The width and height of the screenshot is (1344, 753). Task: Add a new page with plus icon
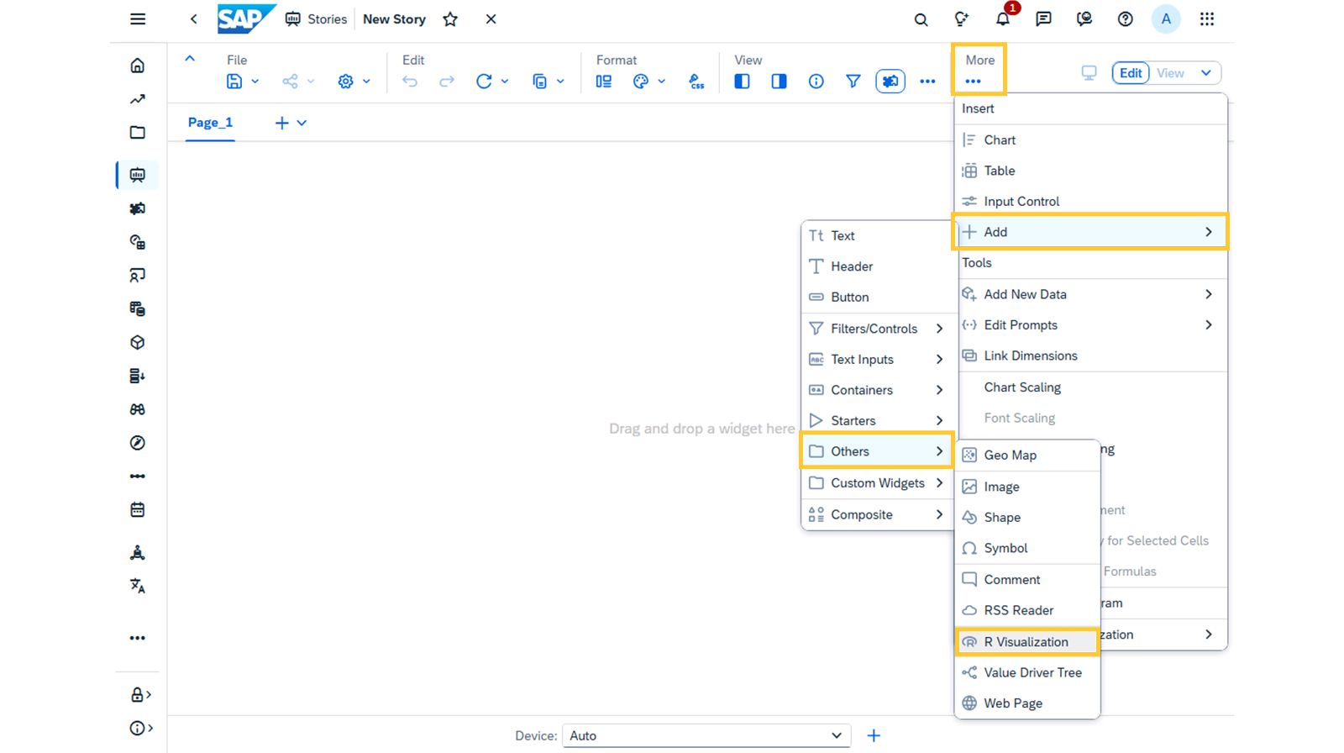(281, 123)
